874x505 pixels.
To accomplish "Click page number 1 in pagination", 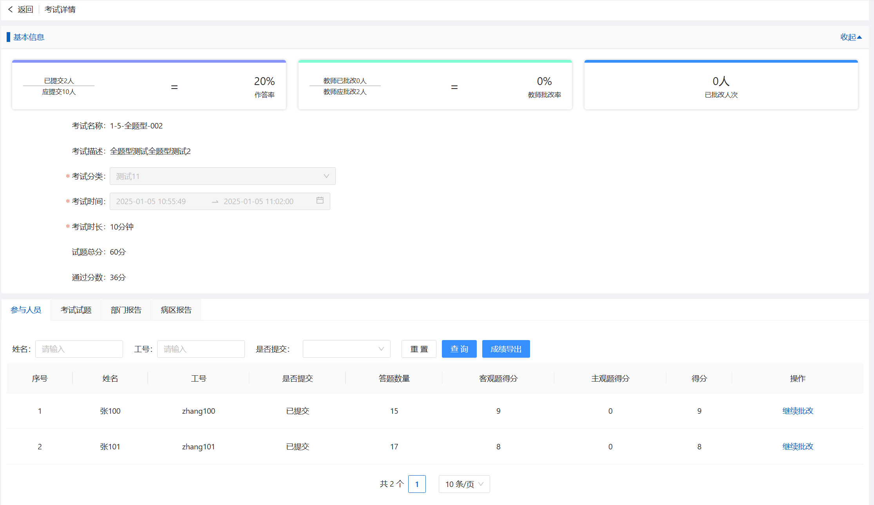I will coord(417,484).
